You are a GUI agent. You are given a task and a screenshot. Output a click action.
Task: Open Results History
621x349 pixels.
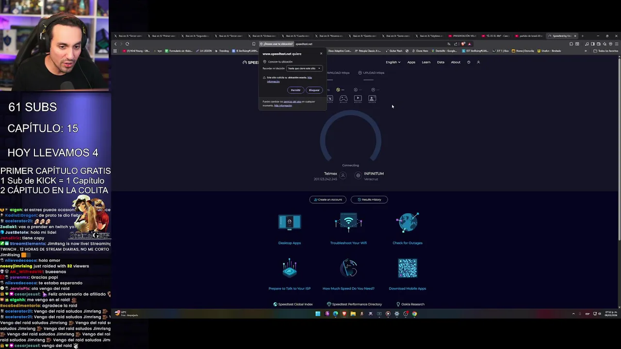[x=369, y=200]
